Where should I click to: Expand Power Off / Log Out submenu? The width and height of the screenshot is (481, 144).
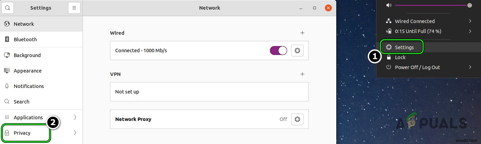click(470, 67)
